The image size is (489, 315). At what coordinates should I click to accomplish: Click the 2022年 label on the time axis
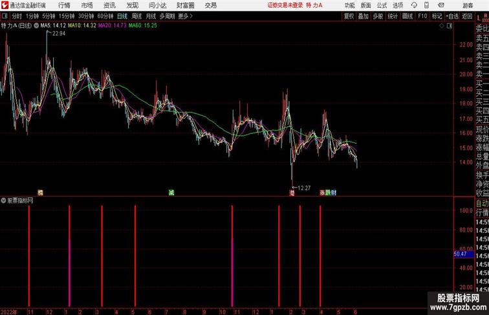9,312
